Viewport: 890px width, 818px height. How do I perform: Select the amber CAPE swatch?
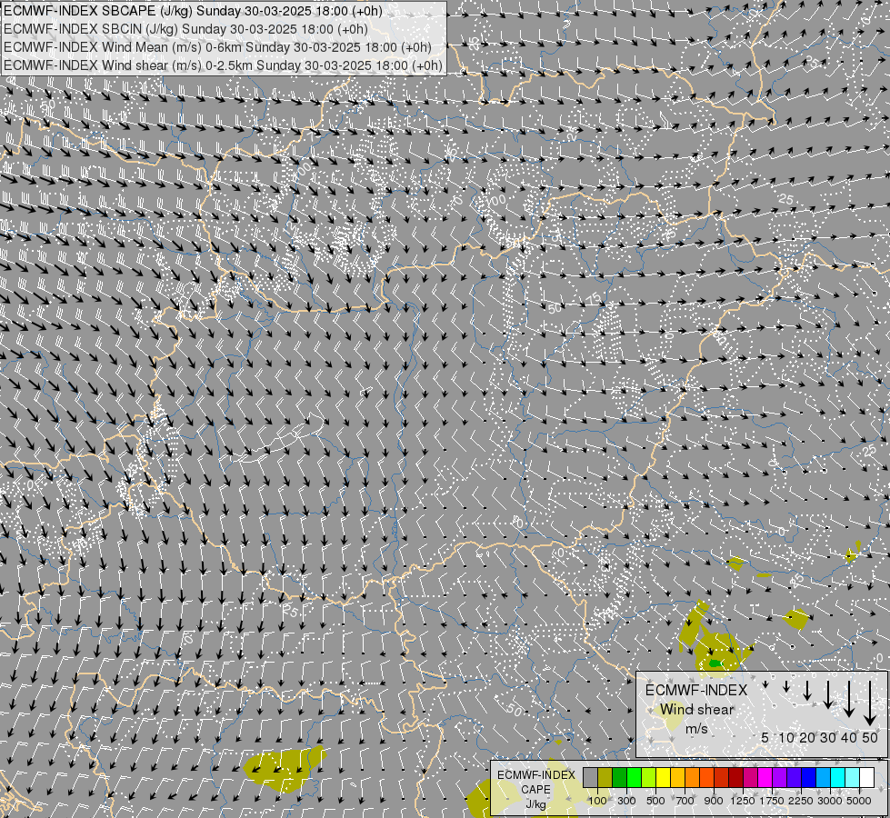pyautogui.click(x=677, y=777)
